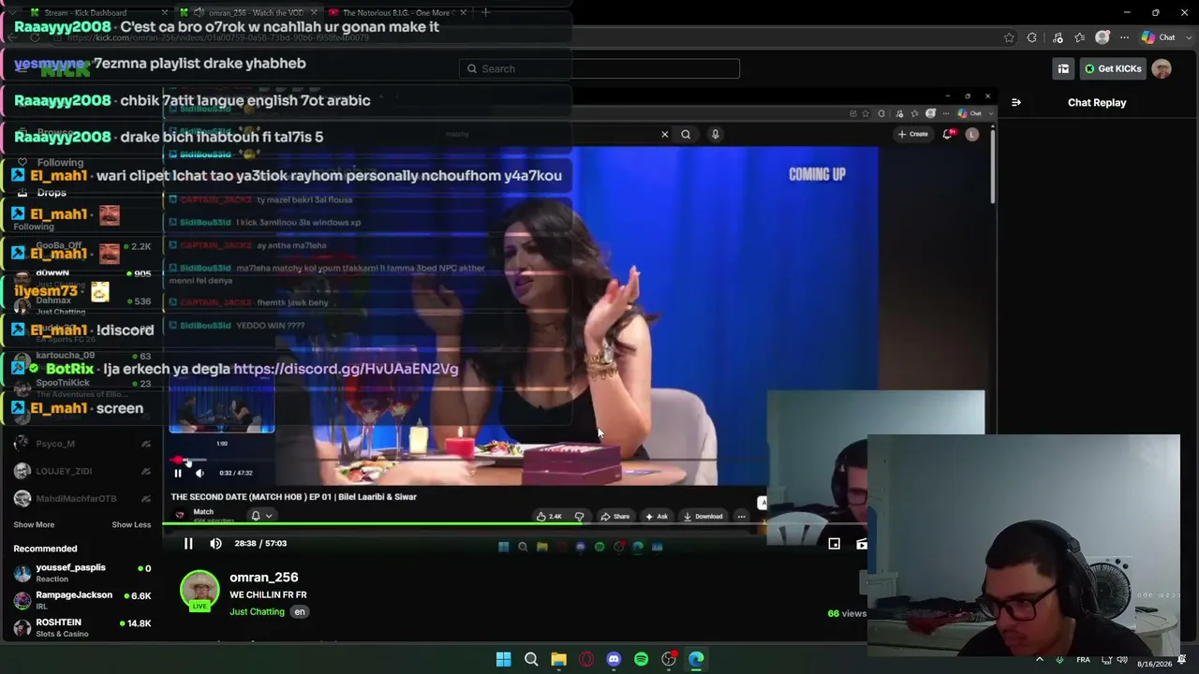The image size is (1199, 674).
Task: Open File Explorer from the taskbar
Action: click(558, 659)
